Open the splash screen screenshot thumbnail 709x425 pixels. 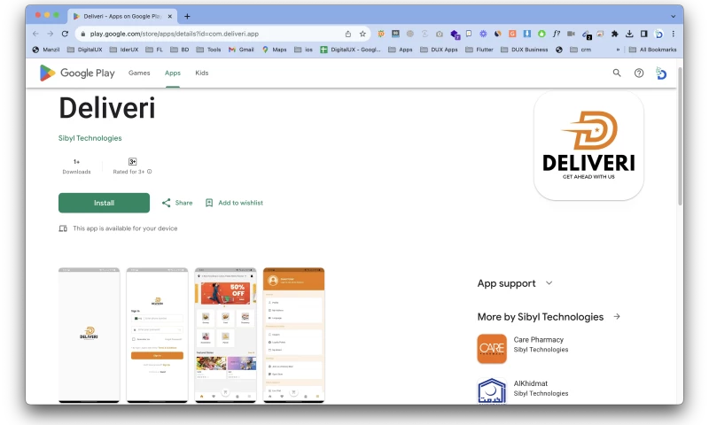(x=90, y=335)
